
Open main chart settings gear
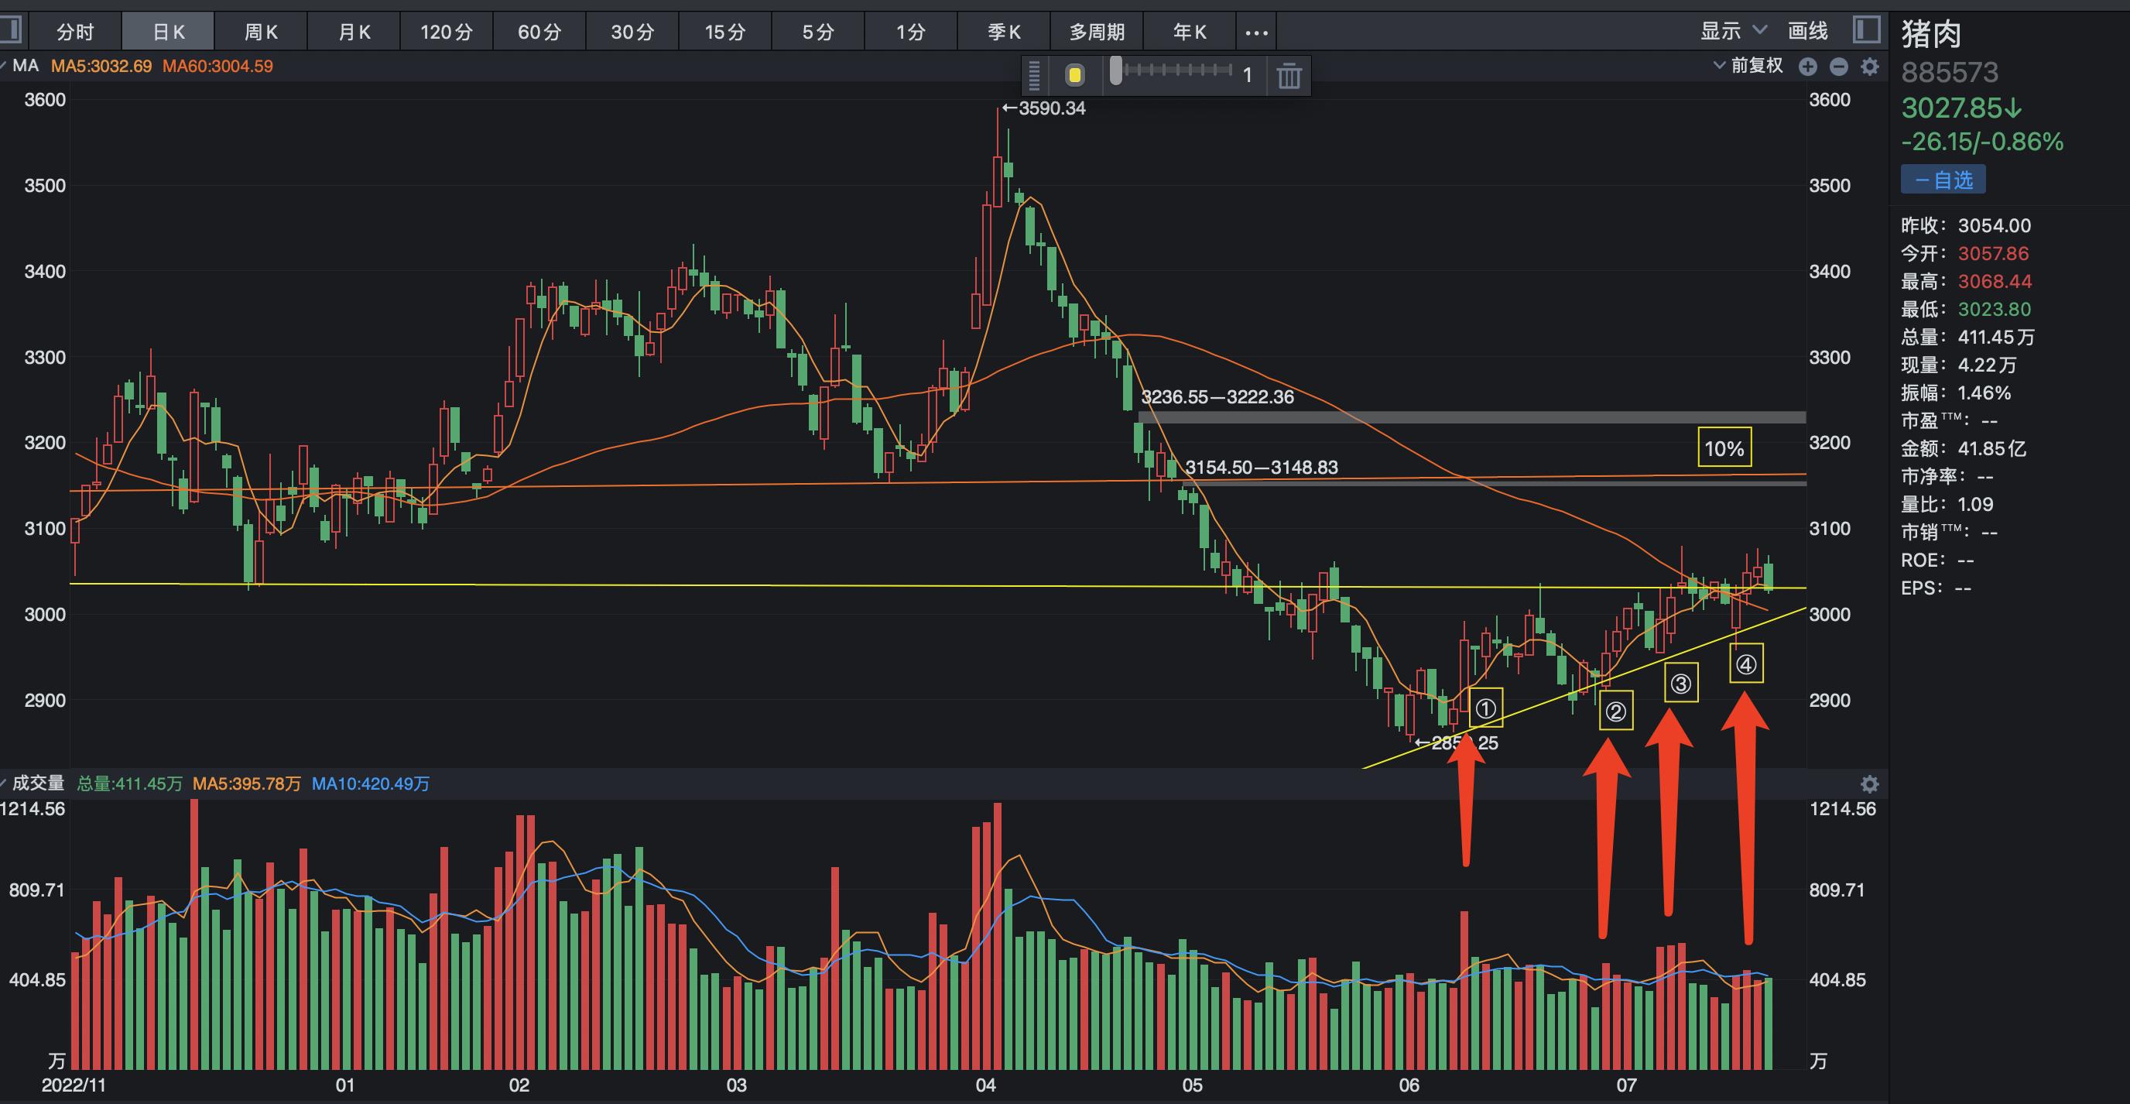click(1869, 67)
